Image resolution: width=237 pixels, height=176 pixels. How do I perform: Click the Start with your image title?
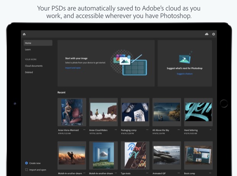point(76,58)
